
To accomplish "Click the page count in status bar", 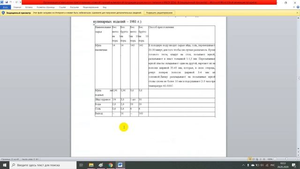I will 10,159.
